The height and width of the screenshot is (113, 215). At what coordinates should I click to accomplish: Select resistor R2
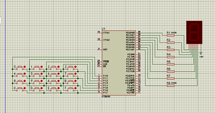[171, 42]
